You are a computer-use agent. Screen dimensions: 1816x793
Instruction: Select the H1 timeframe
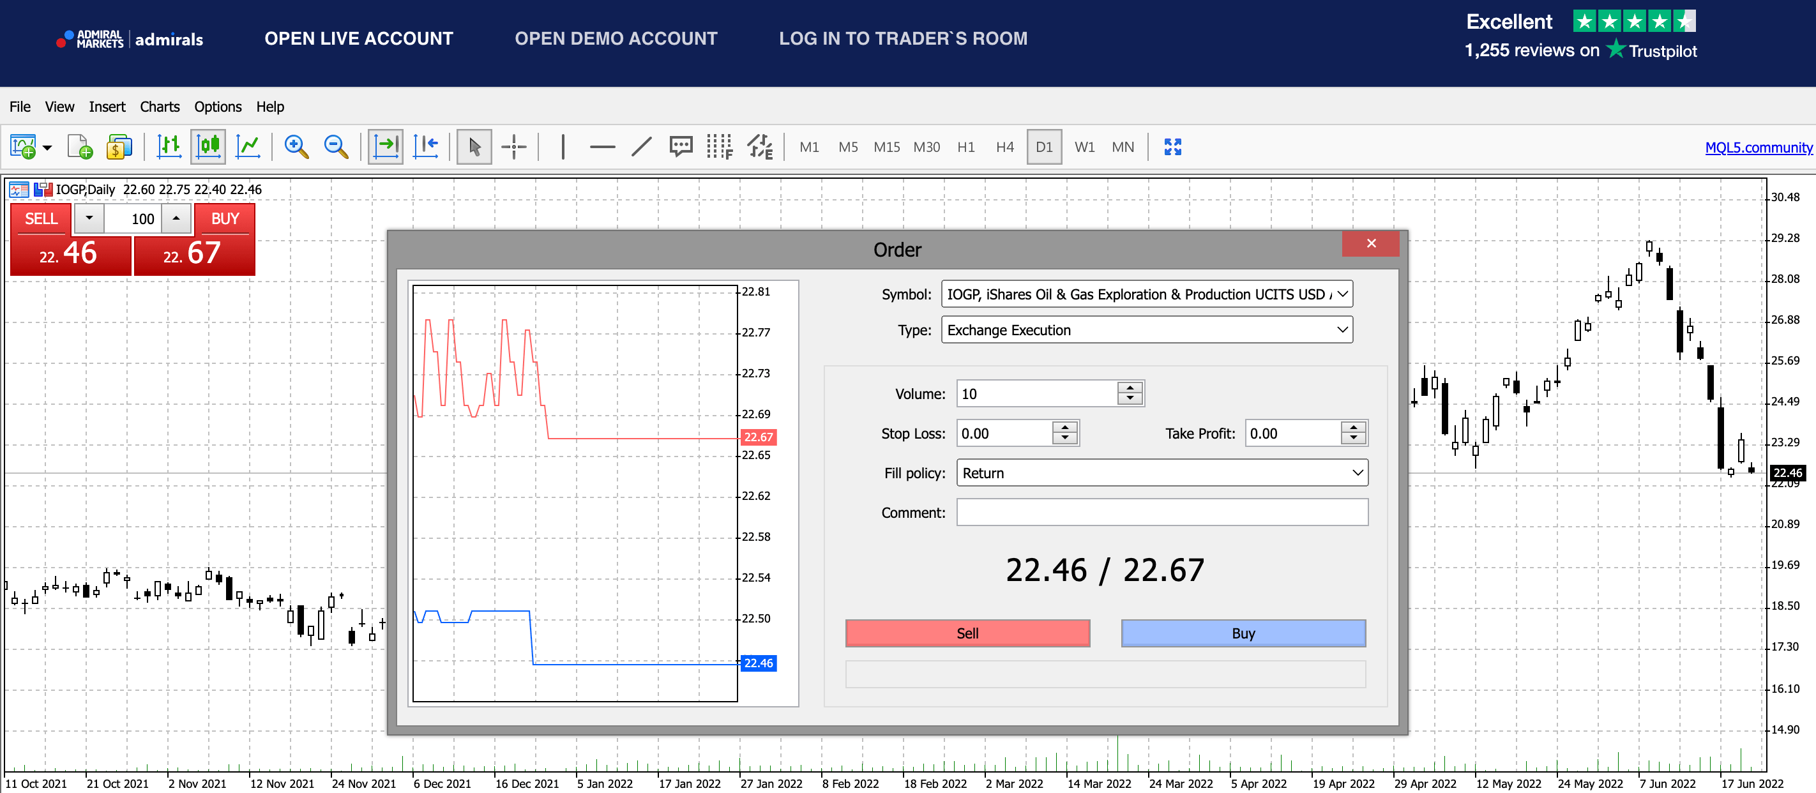(x=966, y=147)
